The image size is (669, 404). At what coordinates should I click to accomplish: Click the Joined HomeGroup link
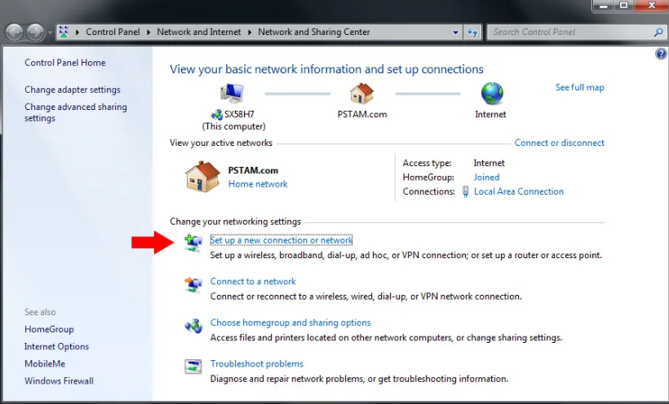click(x=486, y=178)
